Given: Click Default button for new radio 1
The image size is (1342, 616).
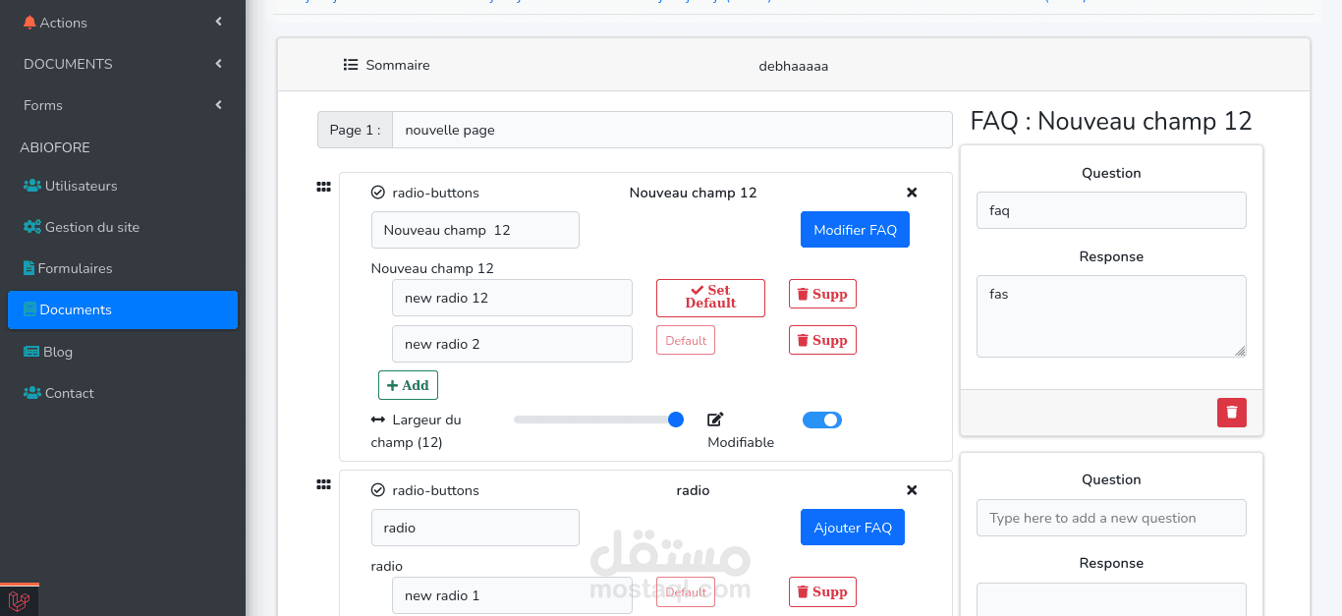Looking at the screenshot, I should tap(686, 592).
